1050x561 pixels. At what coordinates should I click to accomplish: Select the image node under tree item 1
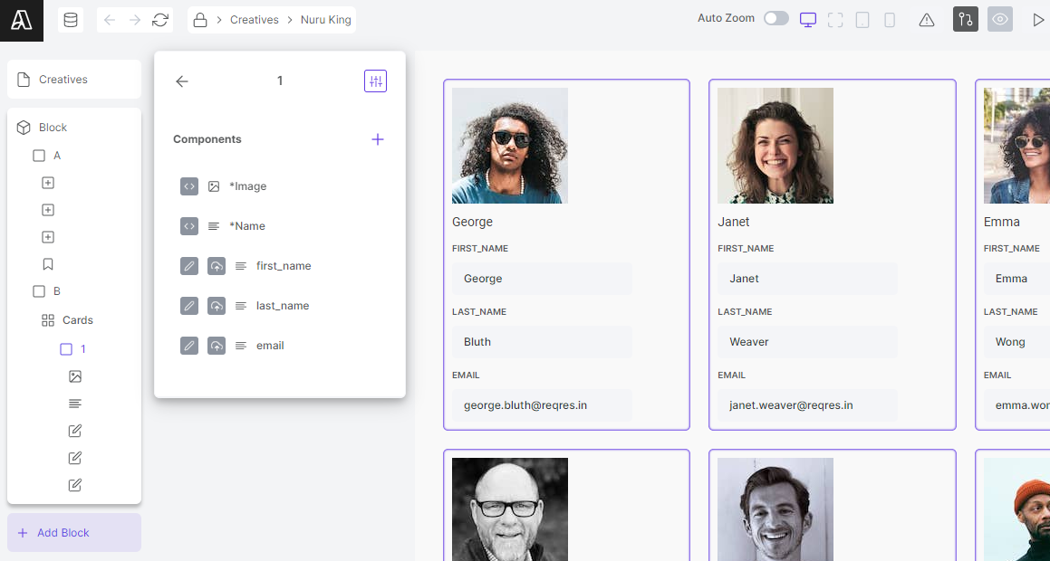tap(75, 376)
